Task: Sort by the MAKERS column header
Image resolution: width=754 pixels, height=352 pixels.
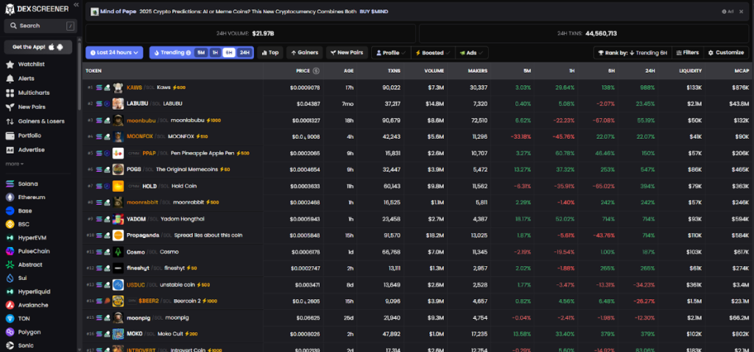Action: coord(477,71)
